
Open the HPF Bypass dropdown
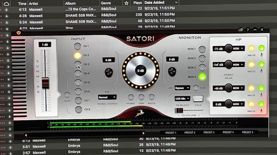tap(182, 88)
